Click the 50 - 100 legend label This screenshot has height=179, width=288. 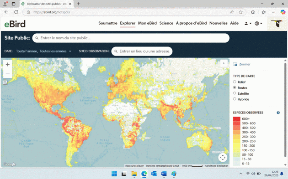click(x=248, y=155)
